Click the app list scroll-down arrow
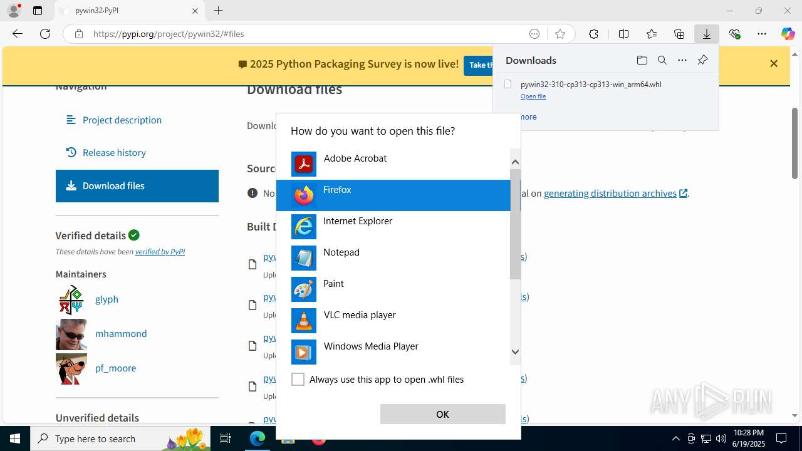 tap(516, 352)
